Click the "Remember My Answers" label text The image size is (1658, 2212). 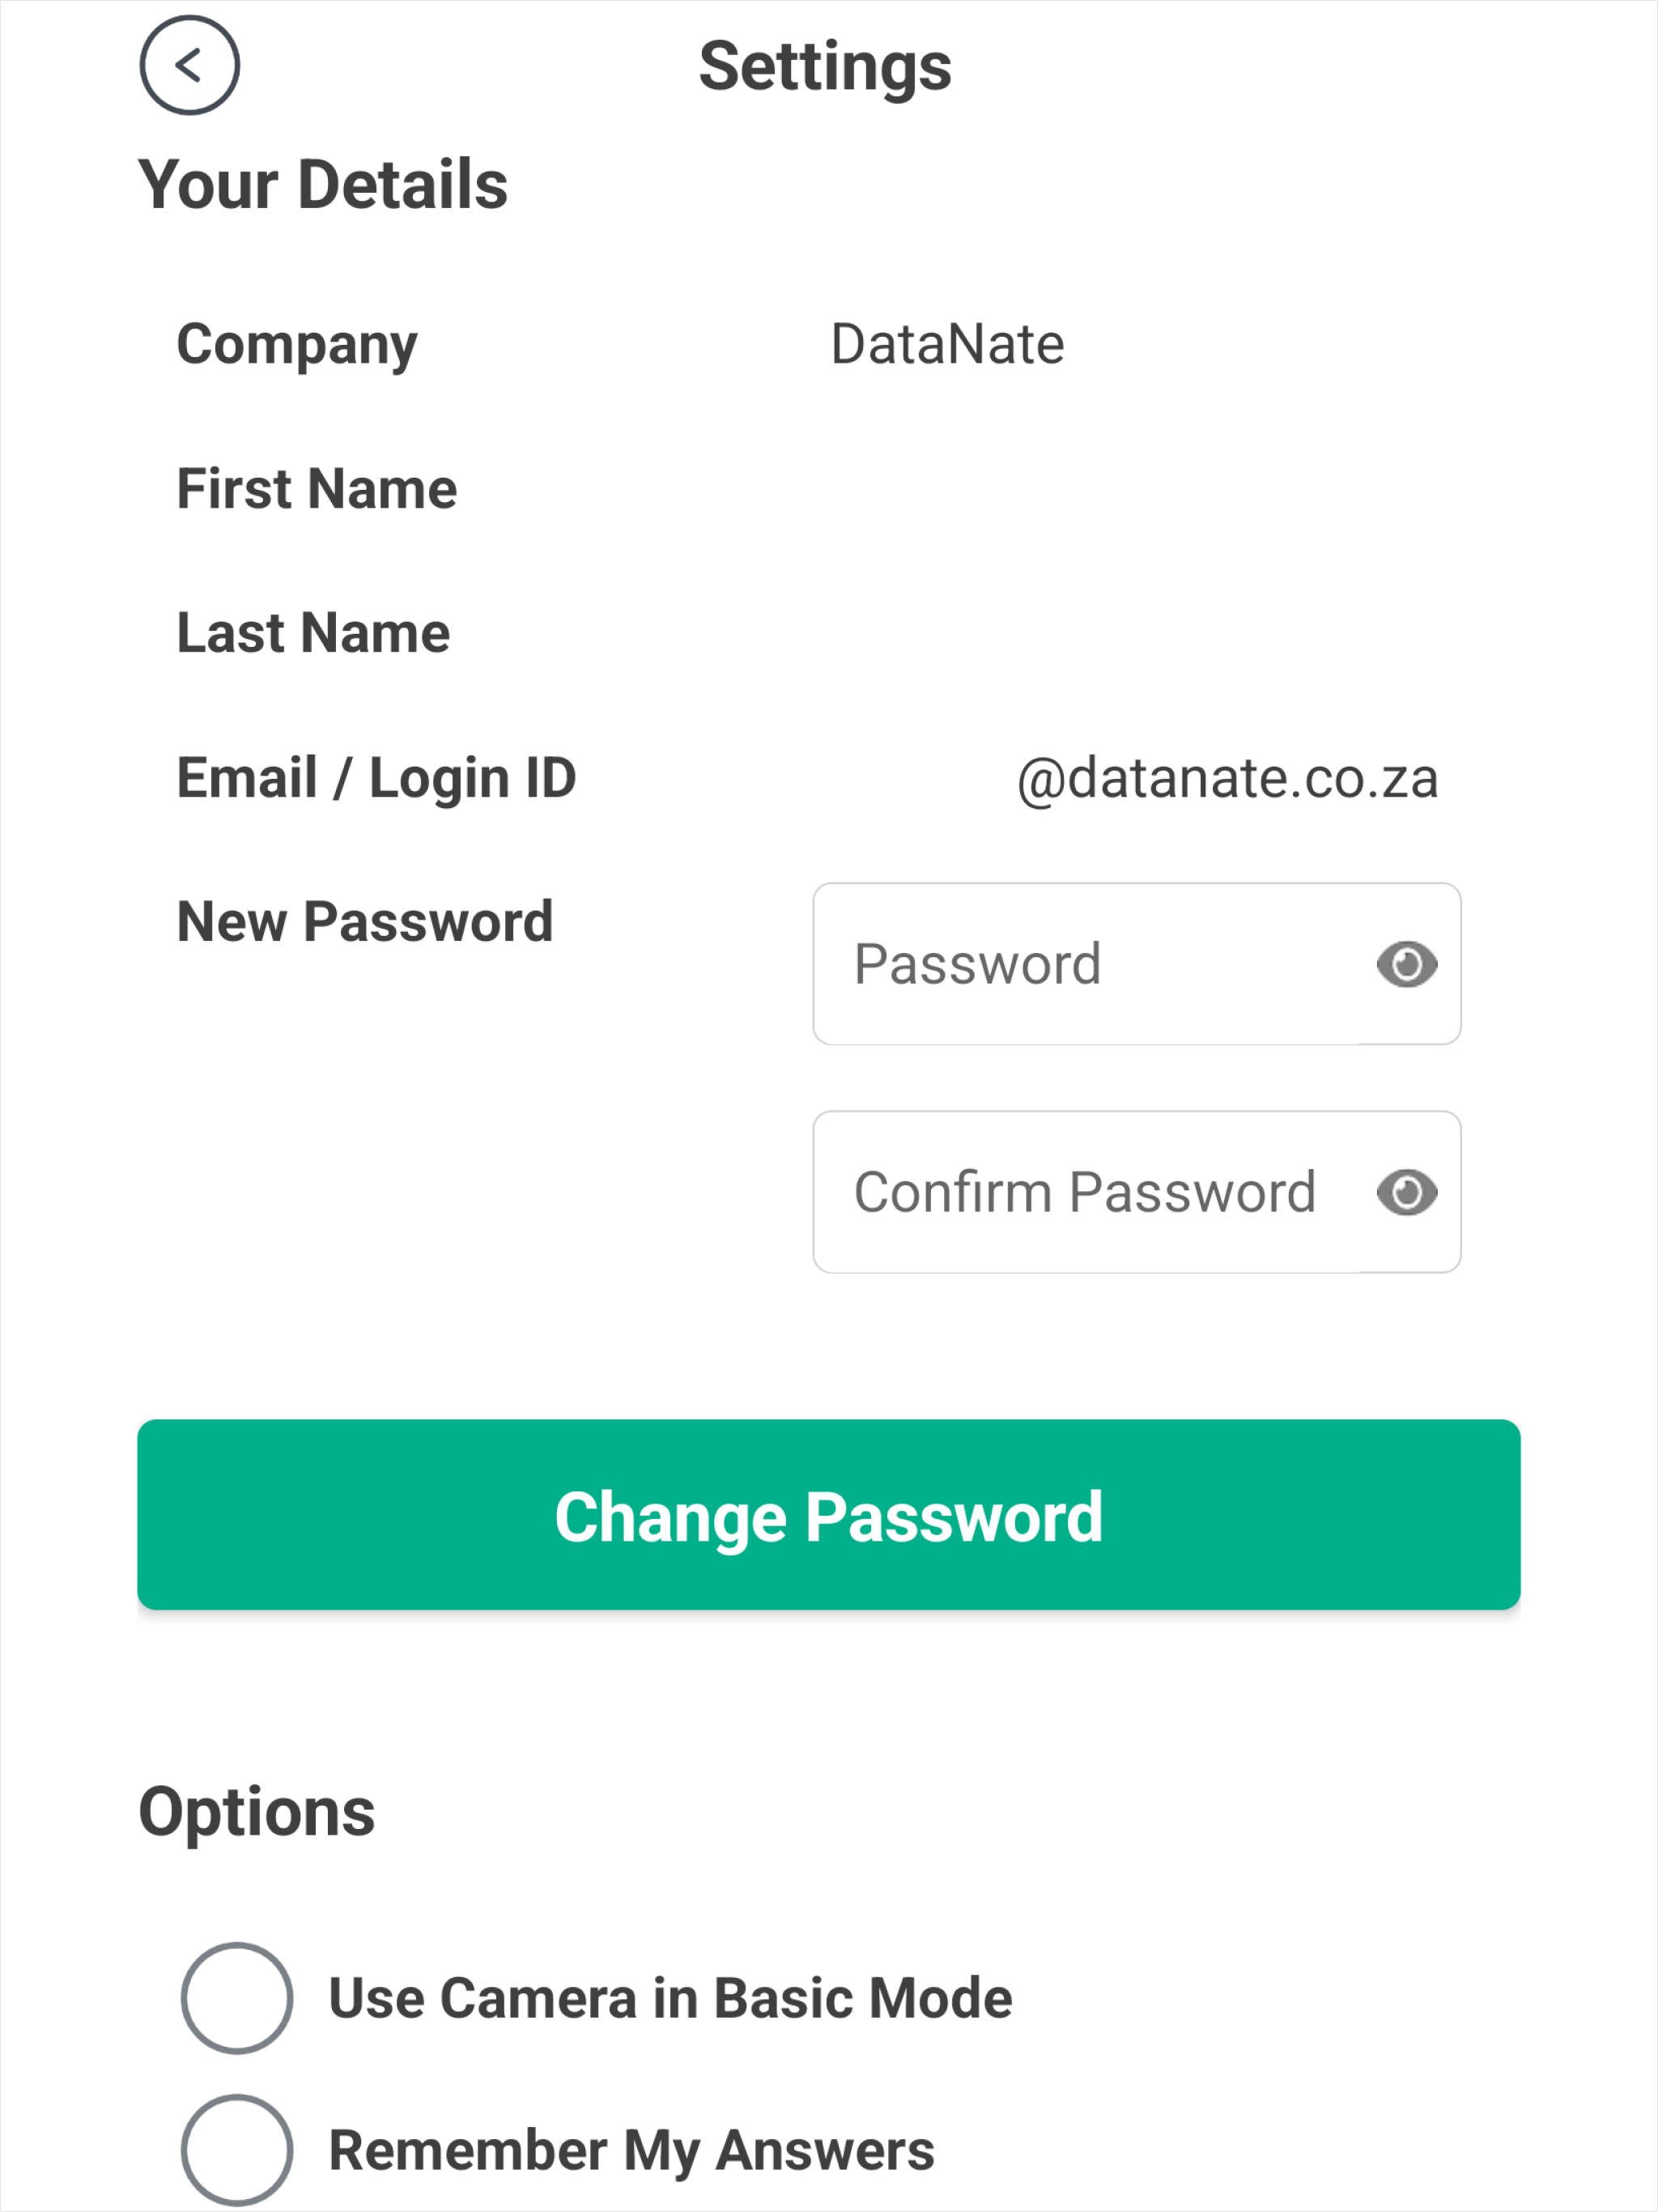[x=631, y=2150]
